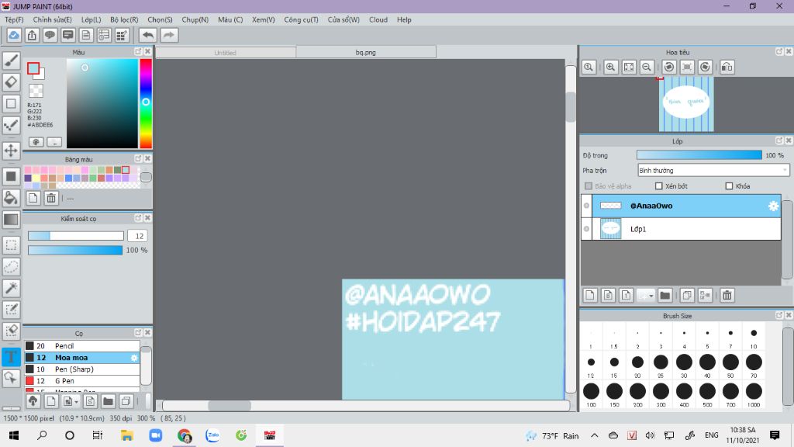The width and height of the screenshot is (794, 447).
Task: Click the share/export toolbar icon
Action: coord(32,35)
